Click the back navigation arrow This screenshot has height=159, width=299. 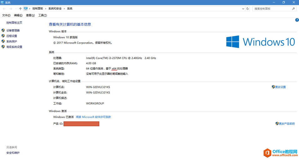pos(4,9)
